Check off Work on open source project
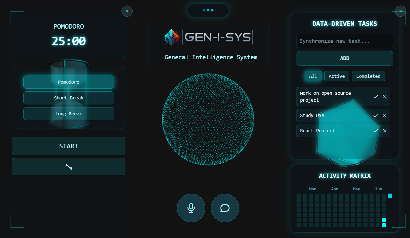The width and height of the screenshot is (410, 238). [x=376, y=97]
